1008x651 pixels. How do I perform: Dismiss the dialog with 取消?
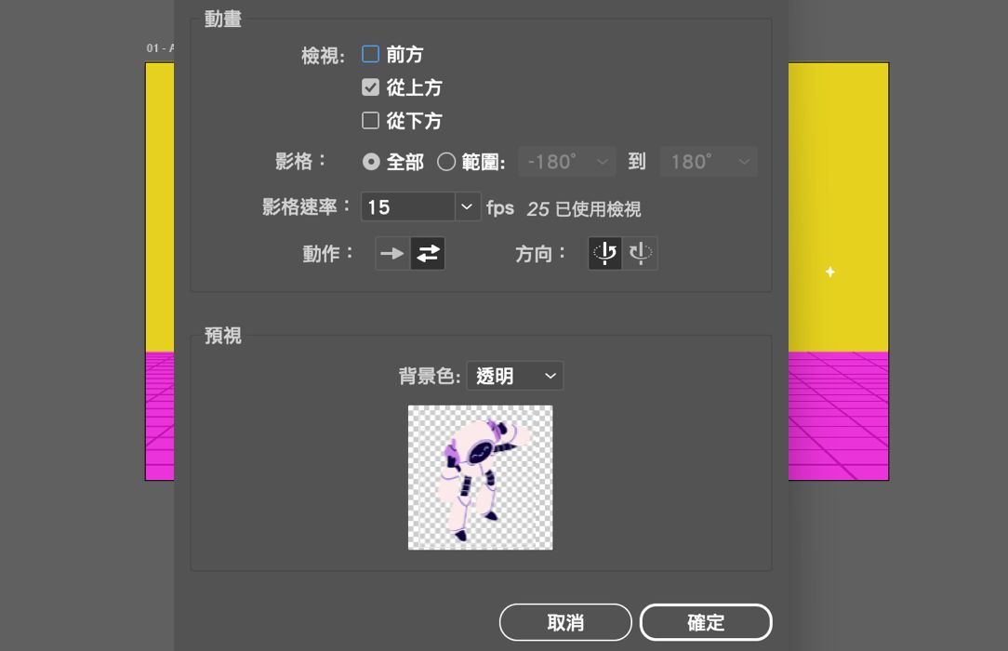click(565, 621)
